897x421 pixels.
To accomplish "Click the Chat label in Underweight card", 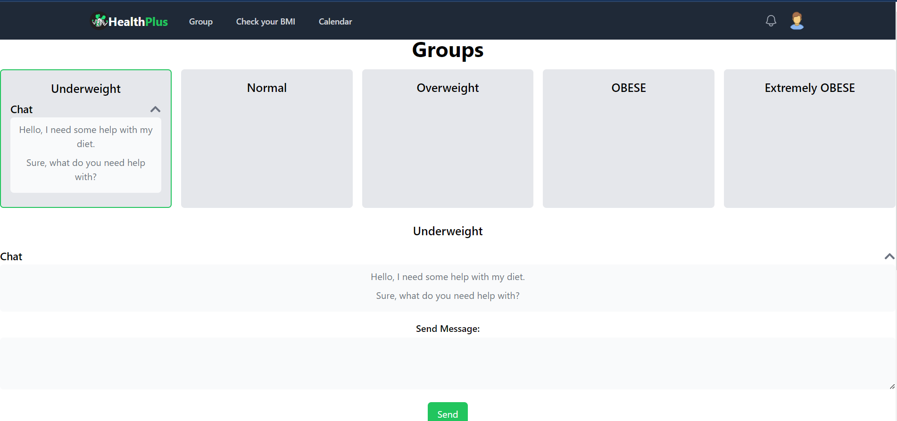I will point(22,109).
